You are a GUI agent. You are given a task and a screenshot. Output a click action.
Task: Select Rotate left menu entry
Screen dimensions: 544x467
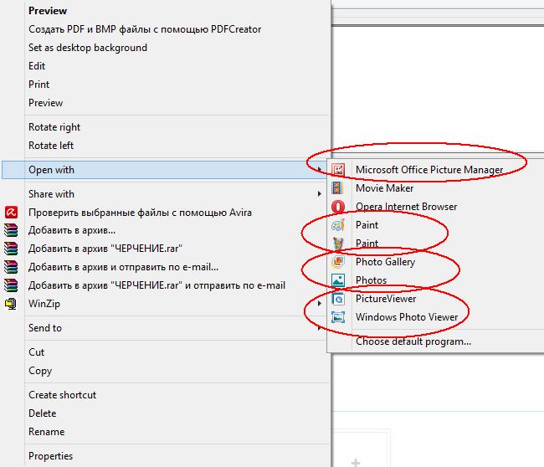click(x=51, y=146)
